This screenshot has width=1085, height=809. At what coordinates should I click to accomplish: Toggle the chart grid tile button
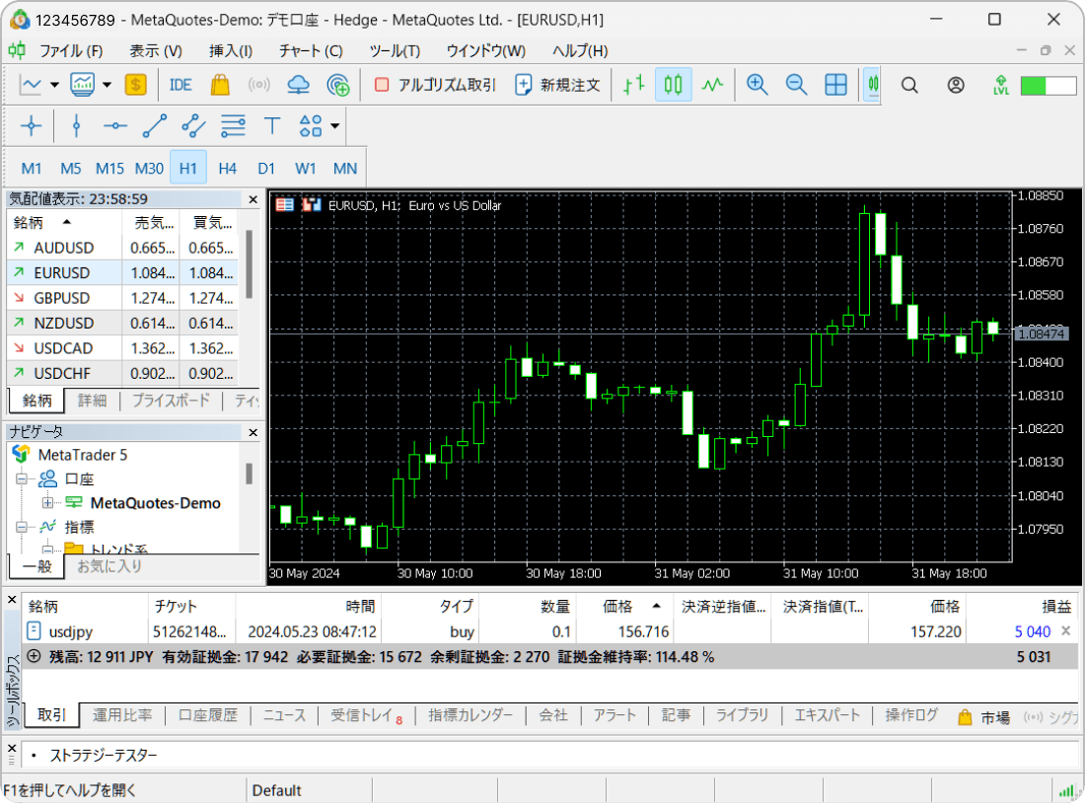835,85
